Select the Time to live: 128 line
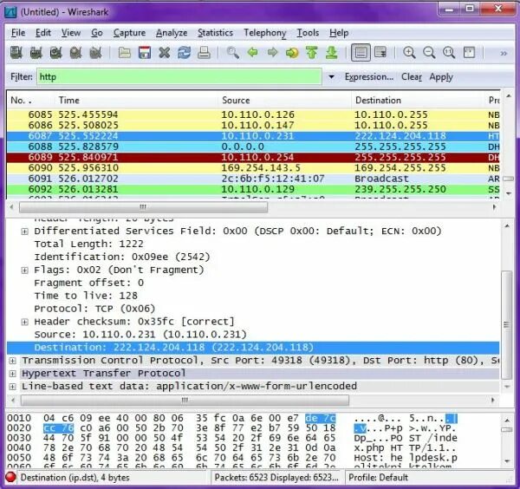Screen dimensions: 520x489 [x=86, y=296]
